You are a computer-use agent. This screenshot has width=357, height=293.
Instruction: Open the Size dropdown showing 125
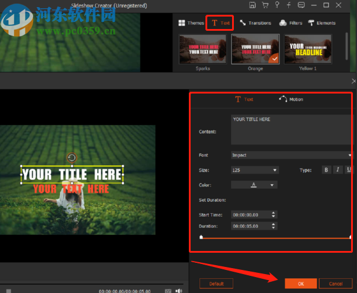[255, 170]
